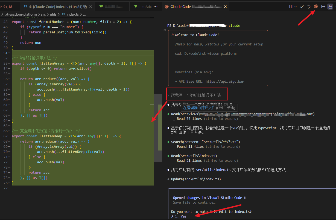Click 'cwd: D:\code\fxt-wisdom-platform' text
Viewport: 336px width, 220px height.
(x=206, y=54)
